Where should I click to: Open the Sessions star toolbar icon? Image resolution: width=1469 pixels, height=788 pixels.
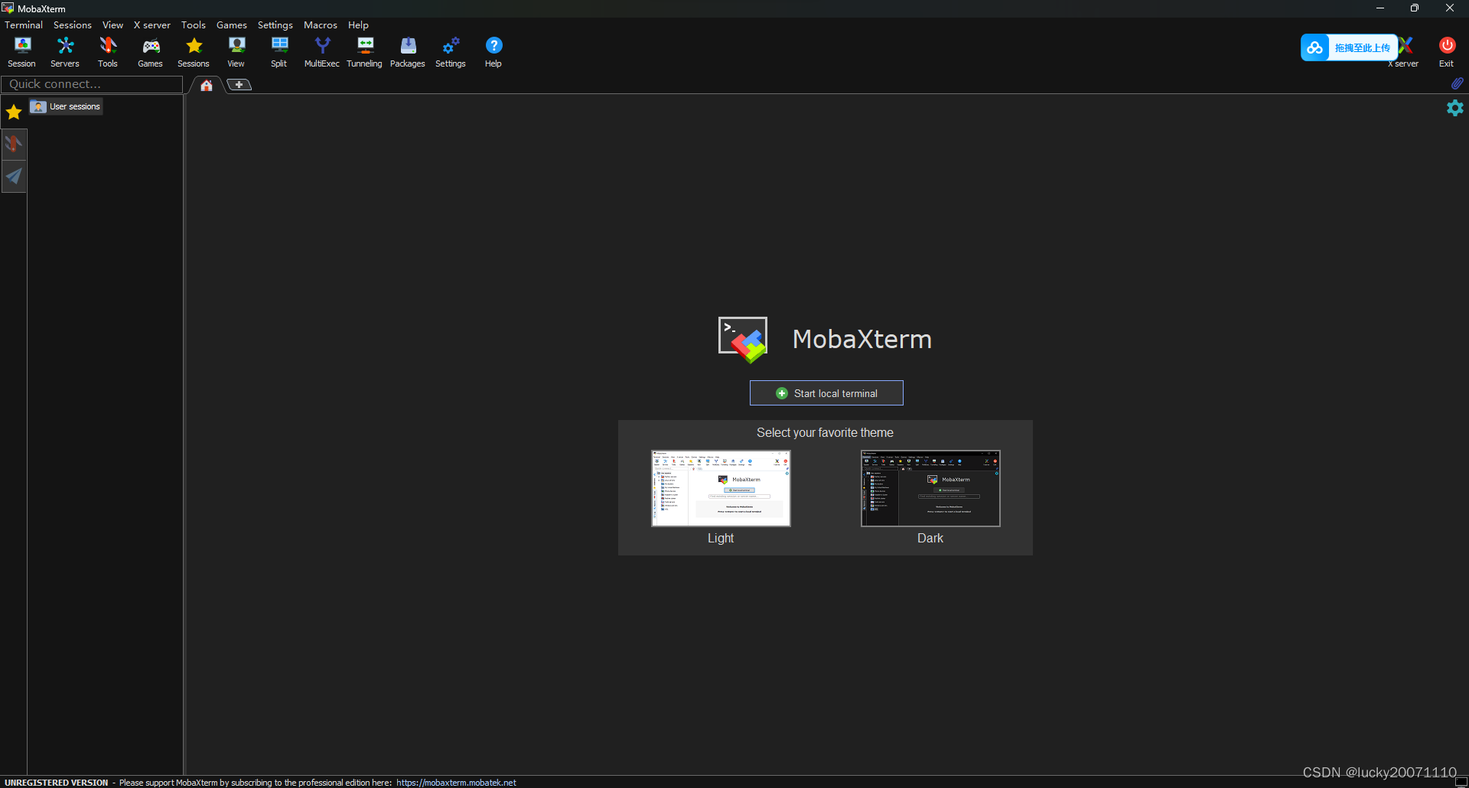coord(194,52)
